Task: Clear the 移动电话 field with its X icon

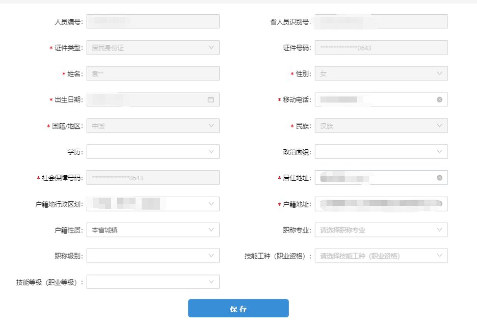Action: pyautogui.click(x=439, y=99)
